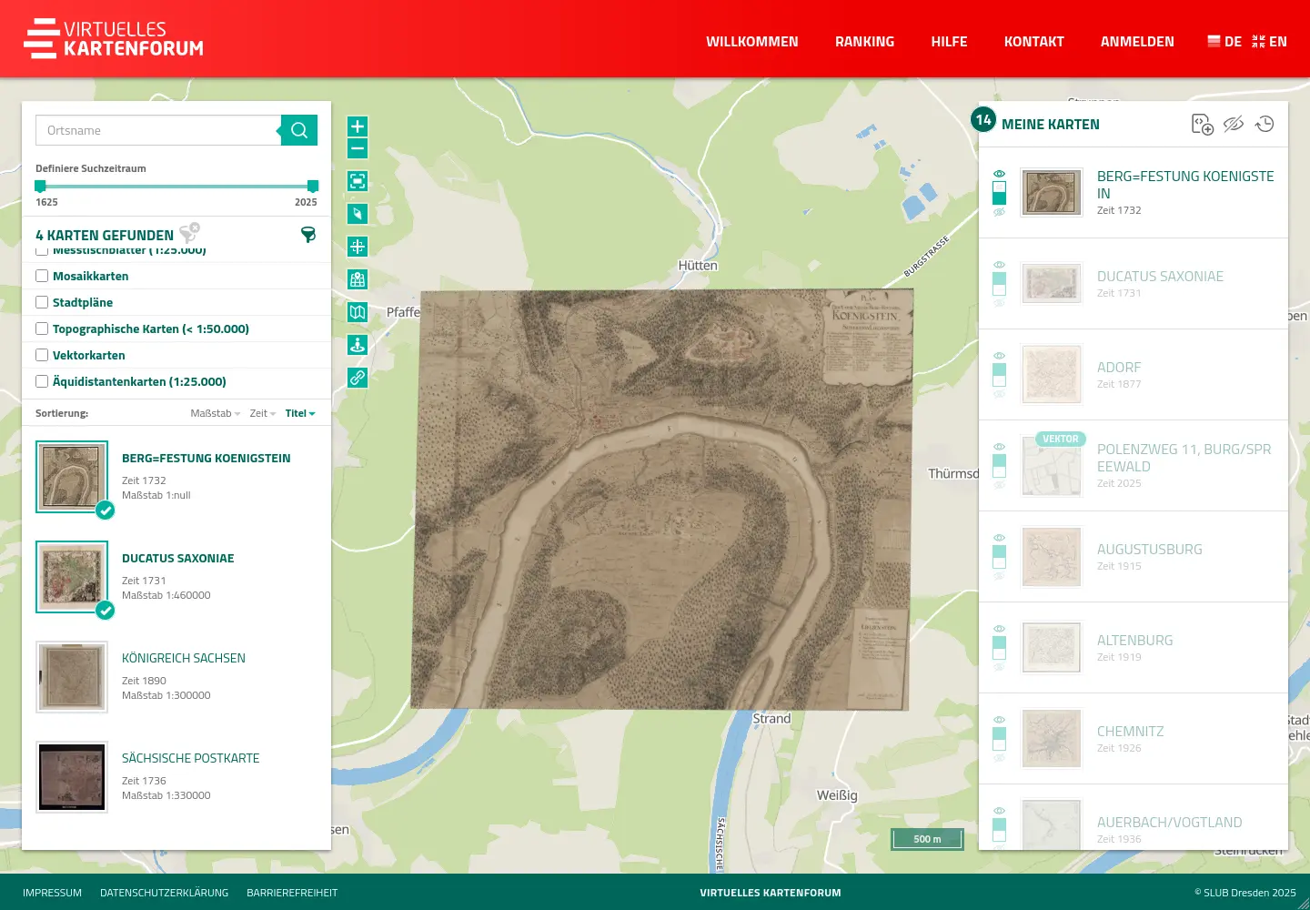
Task: Click the permalink chain icon
Action: (358, 378)
